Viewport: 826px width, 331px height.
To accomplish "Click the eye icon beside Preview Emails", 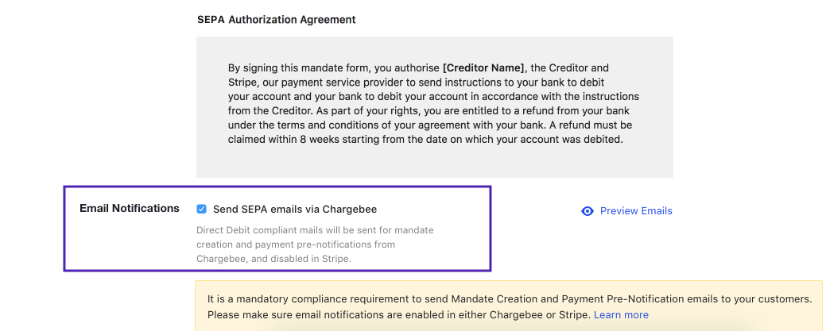I will [x=588, y=211].
